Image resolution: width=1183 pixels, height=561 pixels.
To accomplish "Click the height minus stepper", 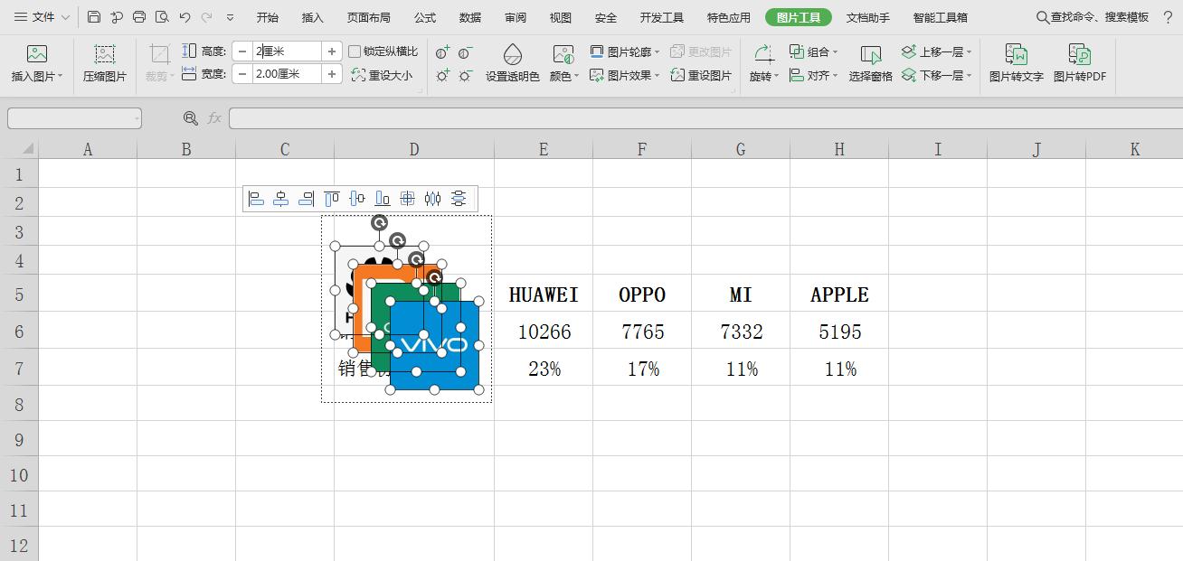I will (242, 51).
